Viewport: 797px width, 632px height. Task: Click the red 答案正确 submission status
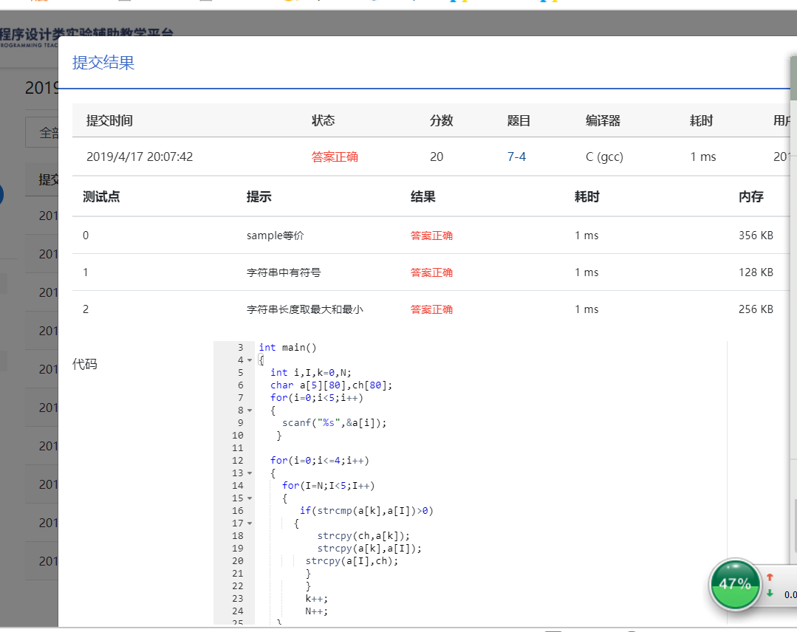point(335,157)
